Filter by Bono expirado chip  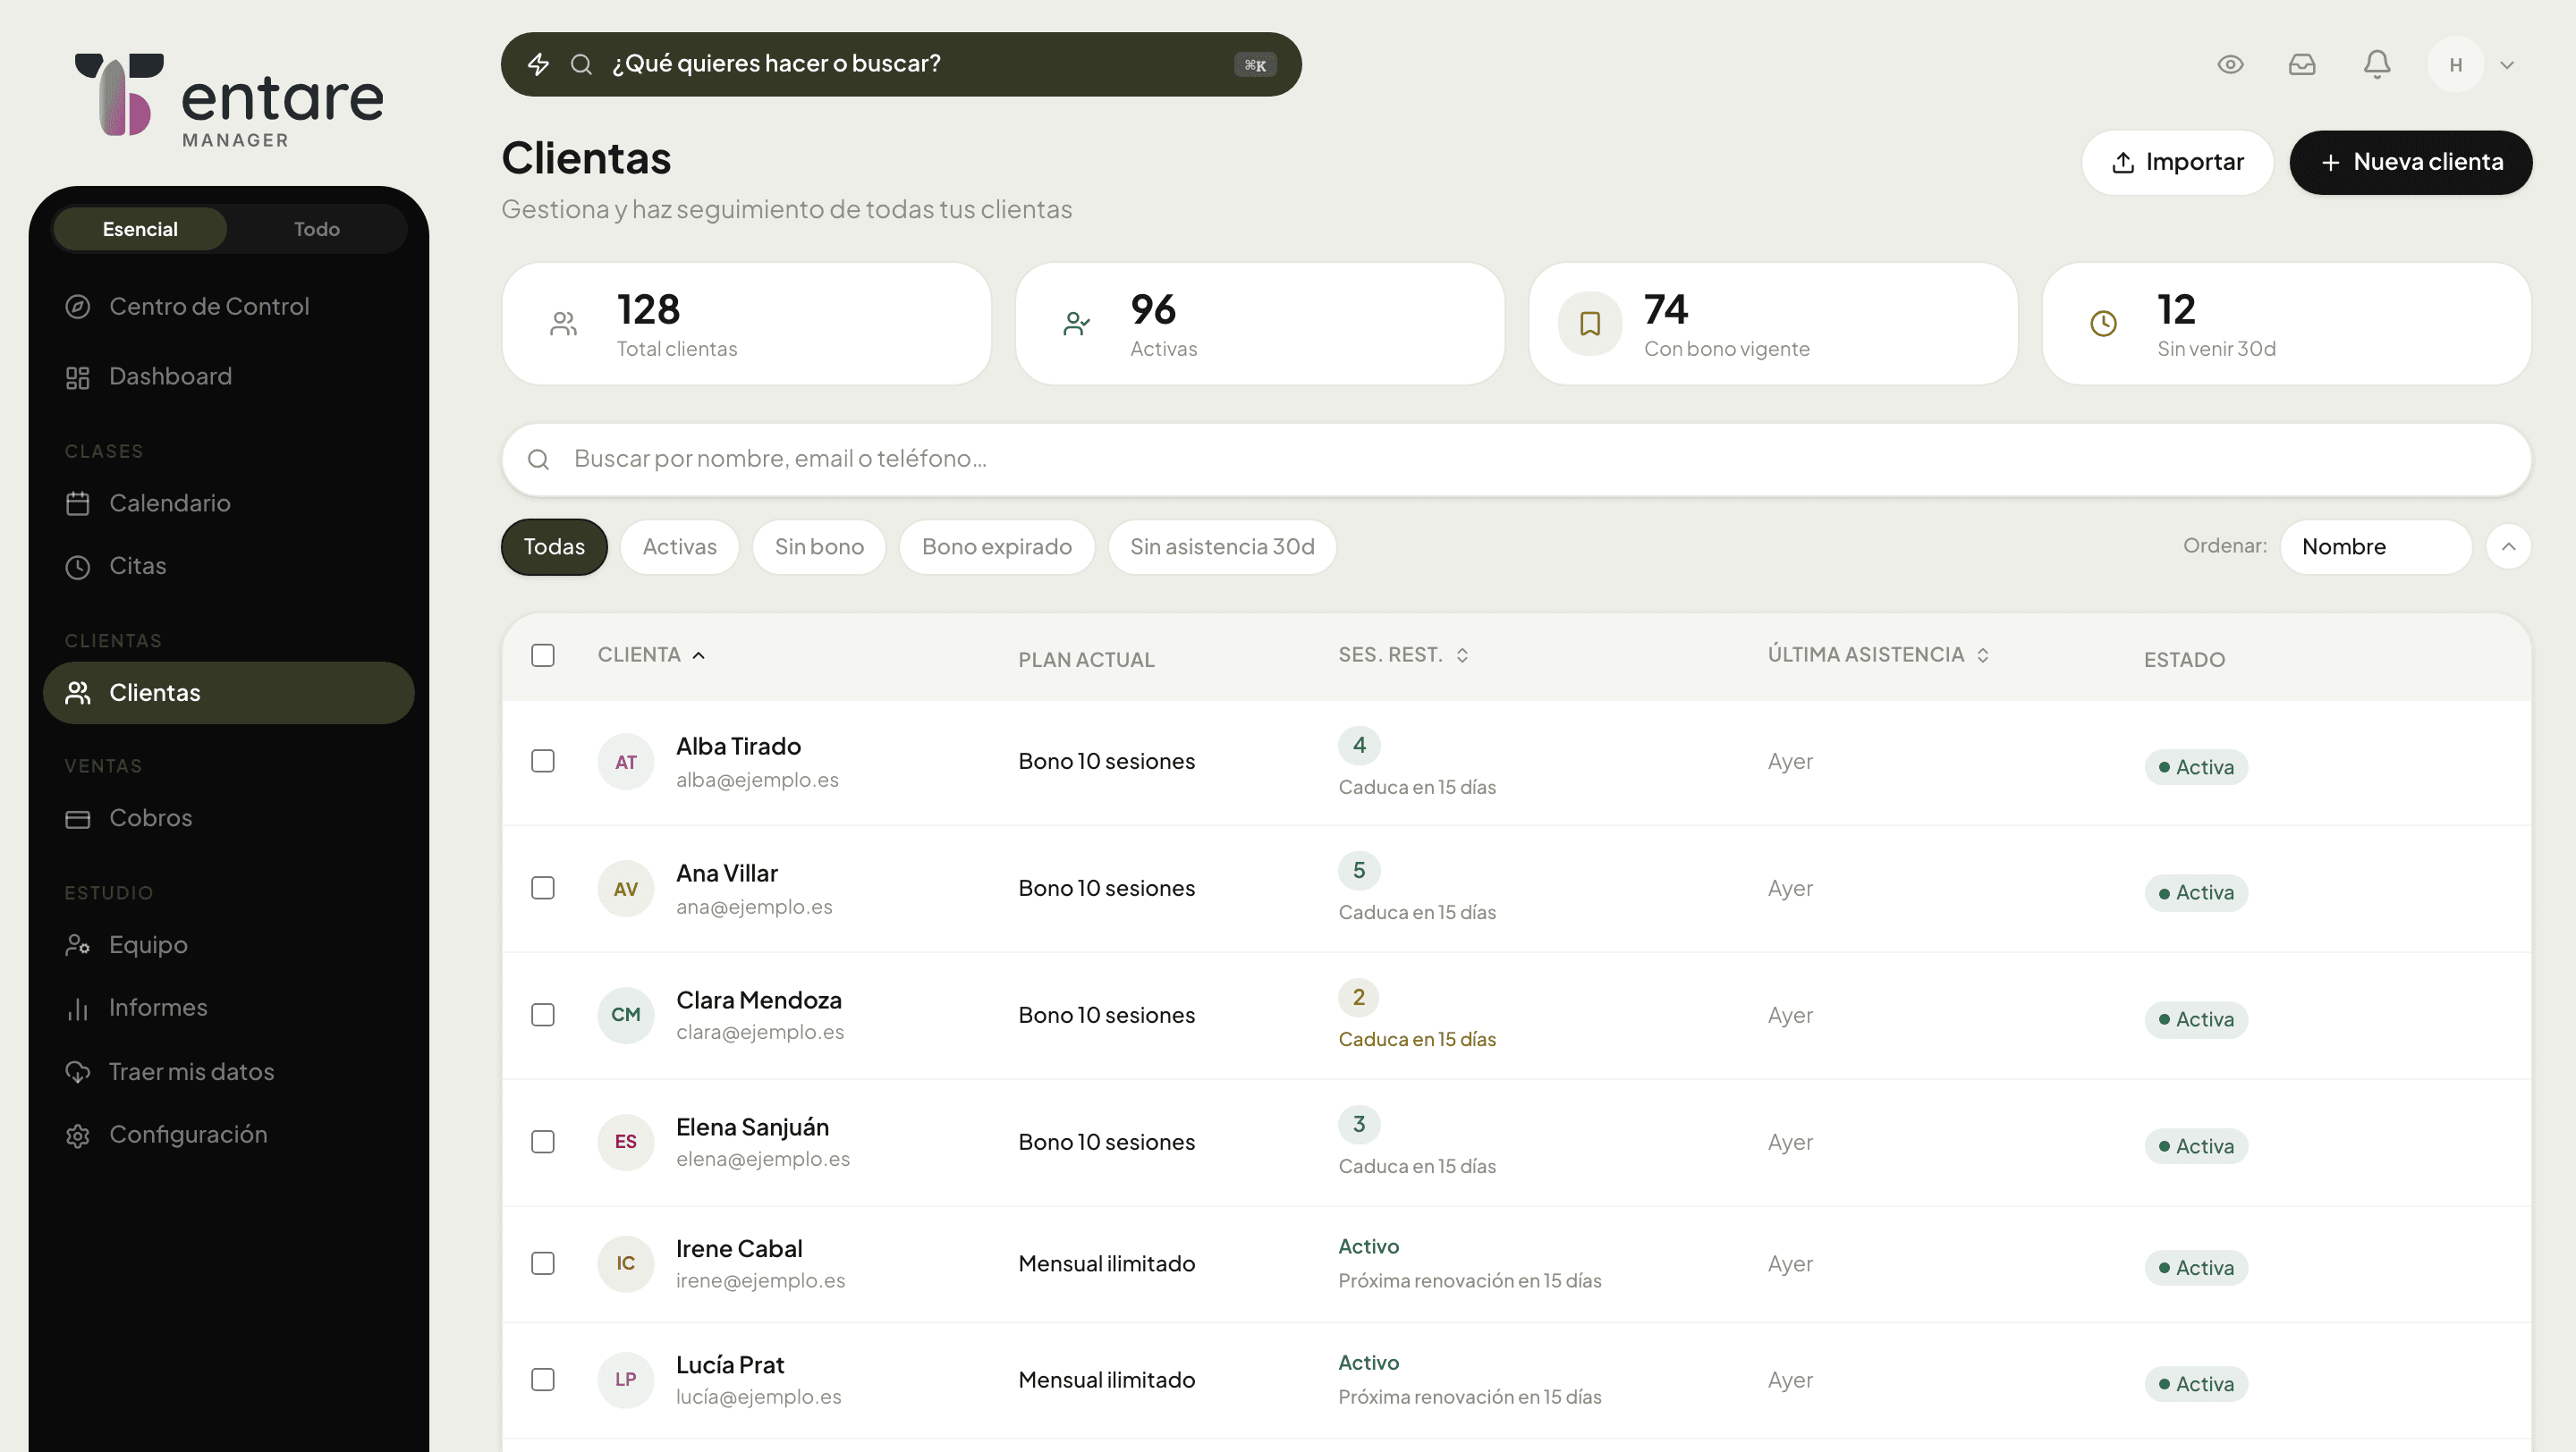point(997,546)
